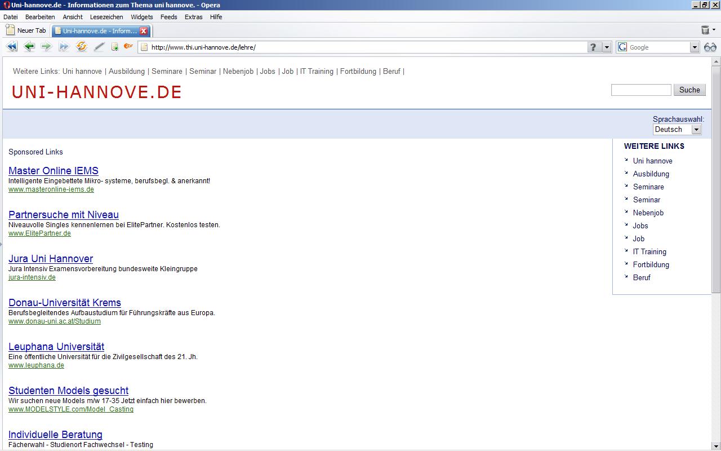This screenshot has width=721, height=451.
Task: Click IT Training in the sidebar list
Action: pyautogui.click(x=649, y=252)
